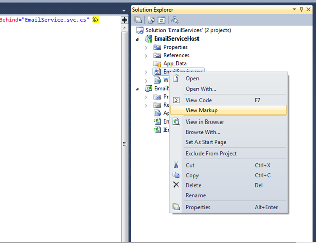
Task: Expand the node below EmailService.svc
Action: (x=146, y=80)
